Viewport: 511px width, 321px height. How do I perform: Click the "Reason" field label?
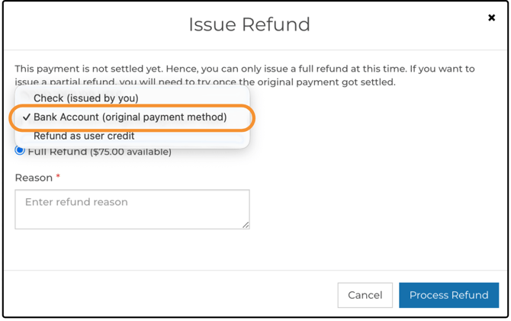[x=34, y=178]
